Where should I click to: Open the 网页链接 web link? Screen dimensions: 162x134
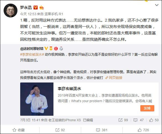[x=114, y=78]
